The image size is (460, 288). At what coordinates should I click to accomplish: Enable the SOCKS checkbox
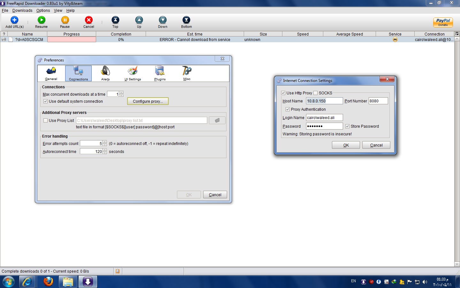coord(316,93)
